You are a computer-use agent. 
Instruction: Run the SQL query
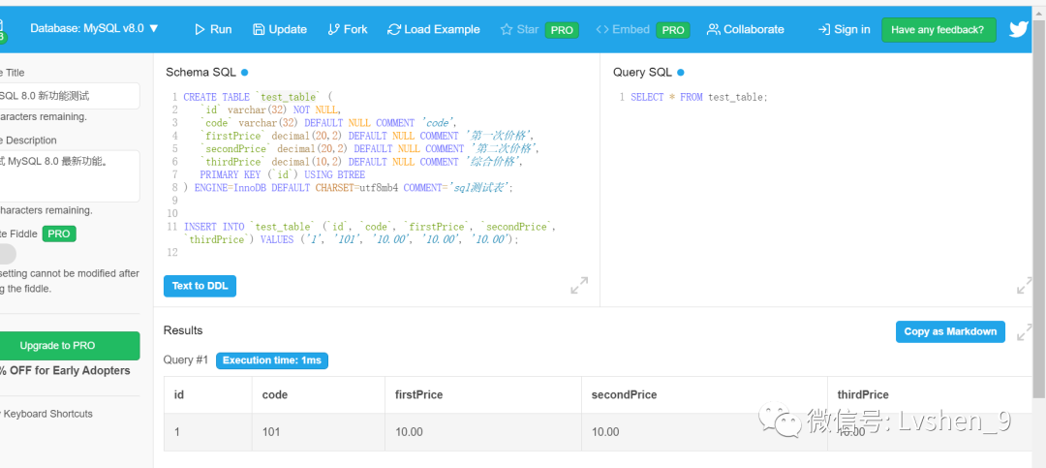213,29
